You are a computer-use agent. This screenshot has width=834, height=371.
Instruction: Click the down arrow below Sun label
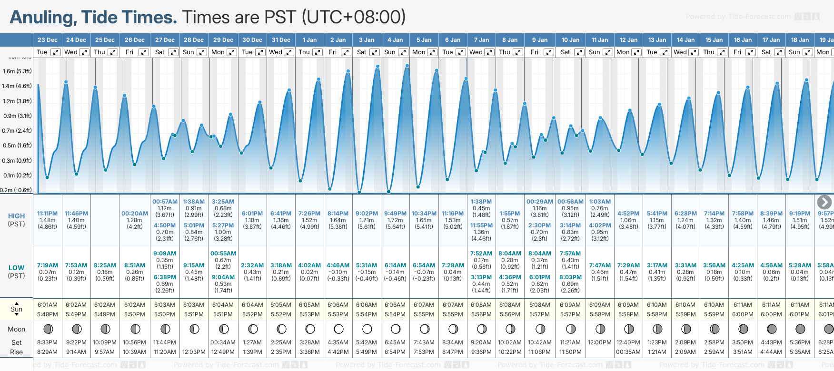click(17, 315)
